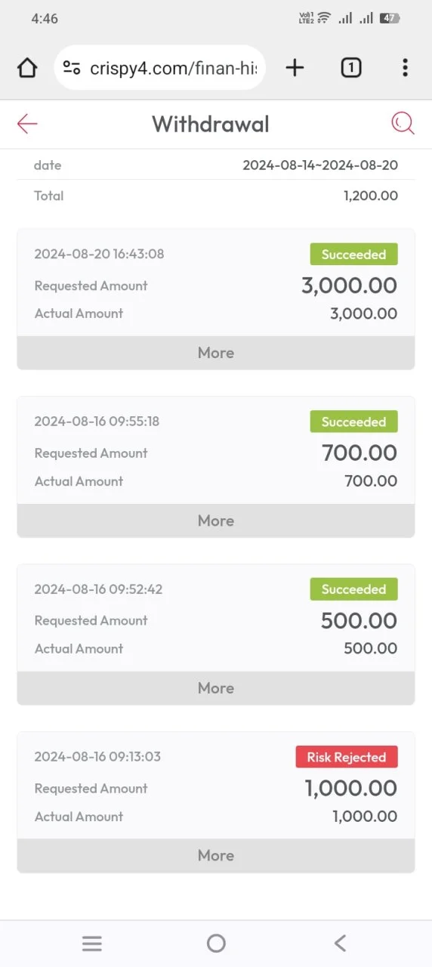Tap Android home circle button

pos(216,943)
